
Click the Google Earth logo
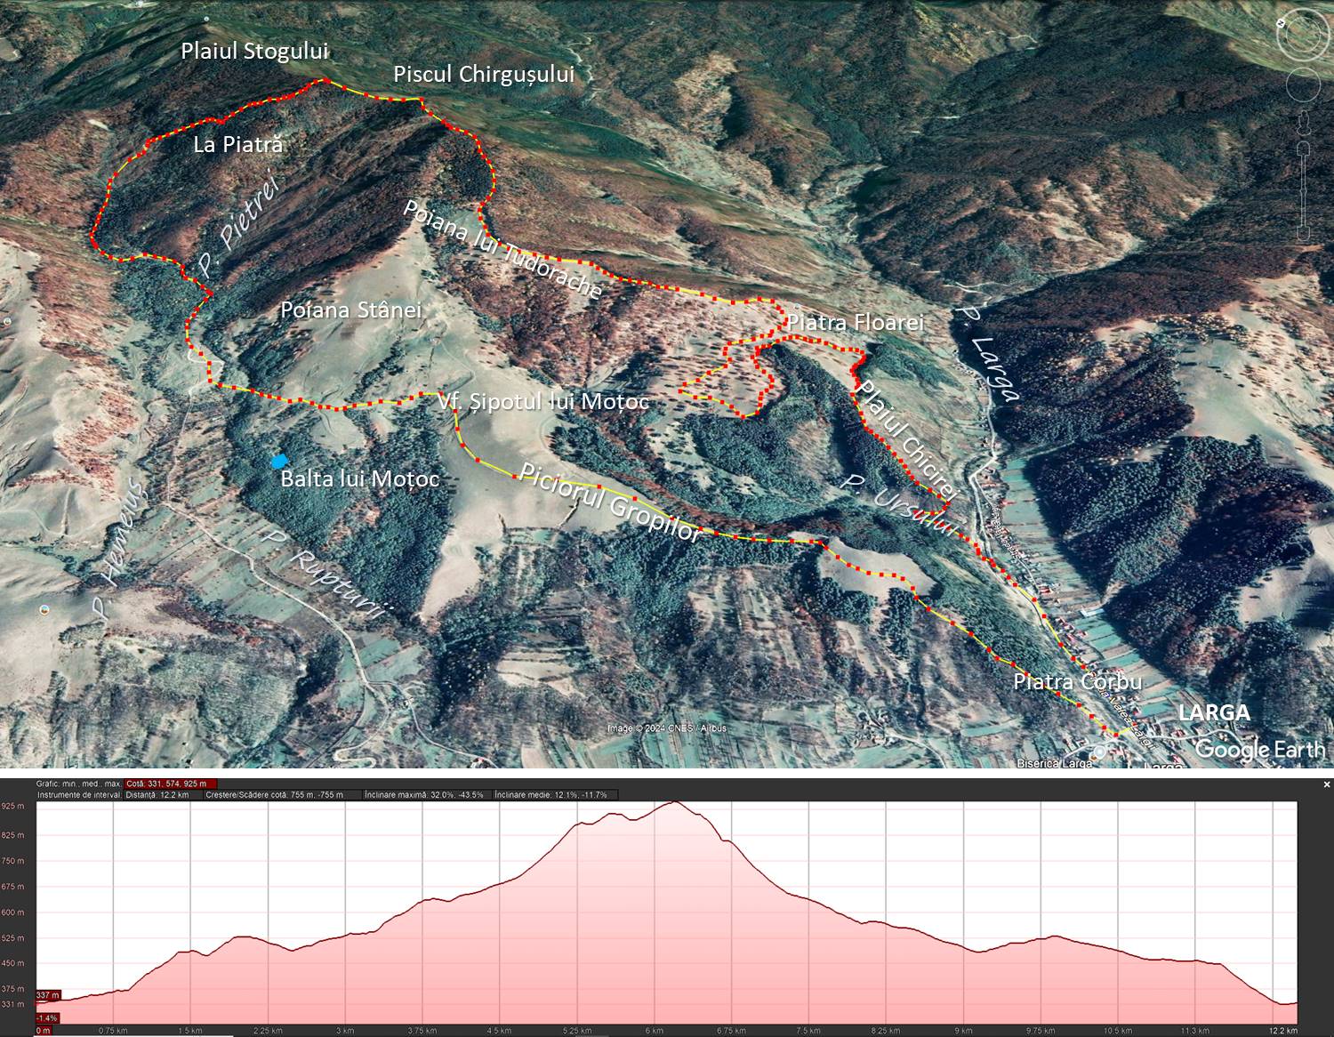tap(1259, 749)
